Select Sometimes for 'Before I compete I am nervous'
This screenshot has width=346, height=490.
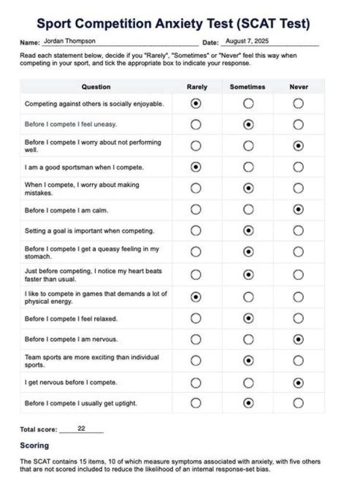[248, 339]
